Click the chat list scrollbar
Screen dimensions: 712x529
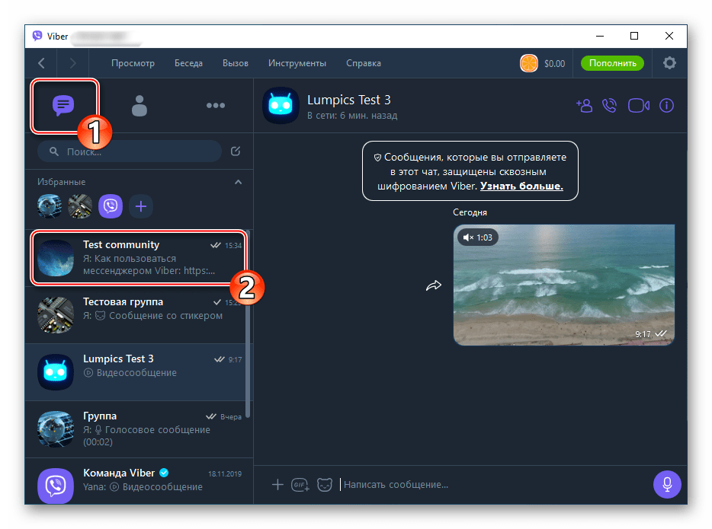pyautogui.click(x=248, y=324)
